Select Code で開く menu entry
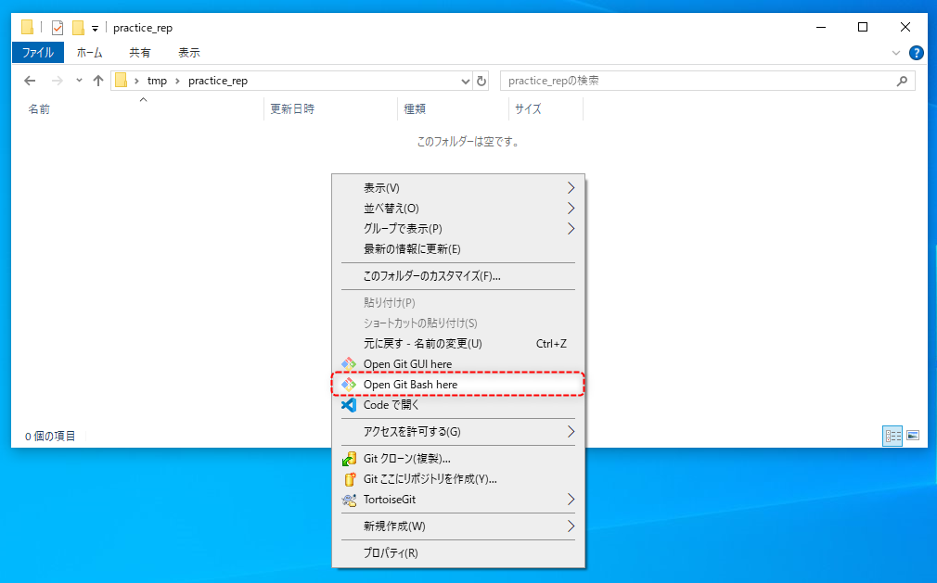Screen dimensions: 937x583 tap(458, 405)
